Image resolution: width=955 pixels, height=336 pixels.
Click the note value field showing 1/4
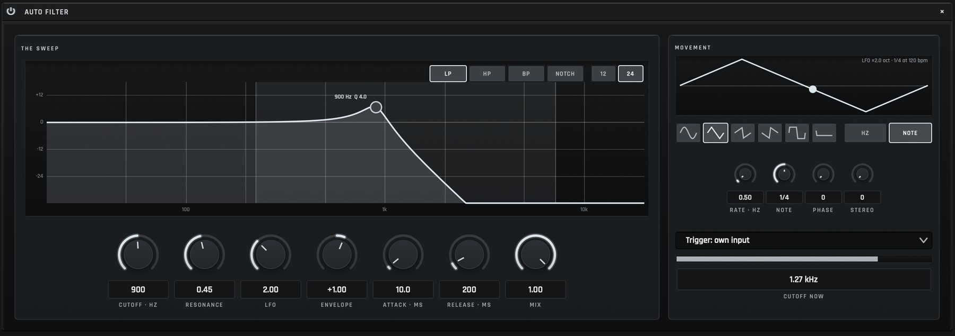pyautogui.click(x=784, y=197)
